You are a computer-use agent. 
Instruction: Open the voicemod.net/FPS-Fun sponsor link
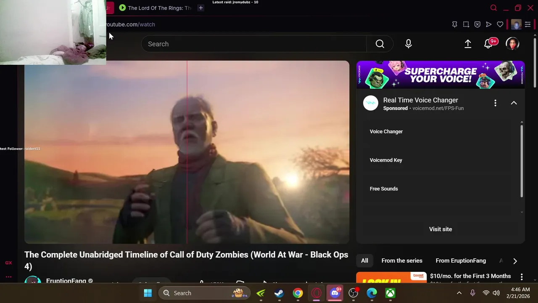click(438, 108)
